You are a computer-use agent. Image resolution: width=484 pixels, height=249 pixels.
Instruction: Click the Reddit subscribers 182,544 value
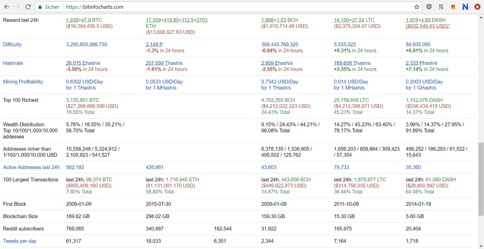click(223, 229)
